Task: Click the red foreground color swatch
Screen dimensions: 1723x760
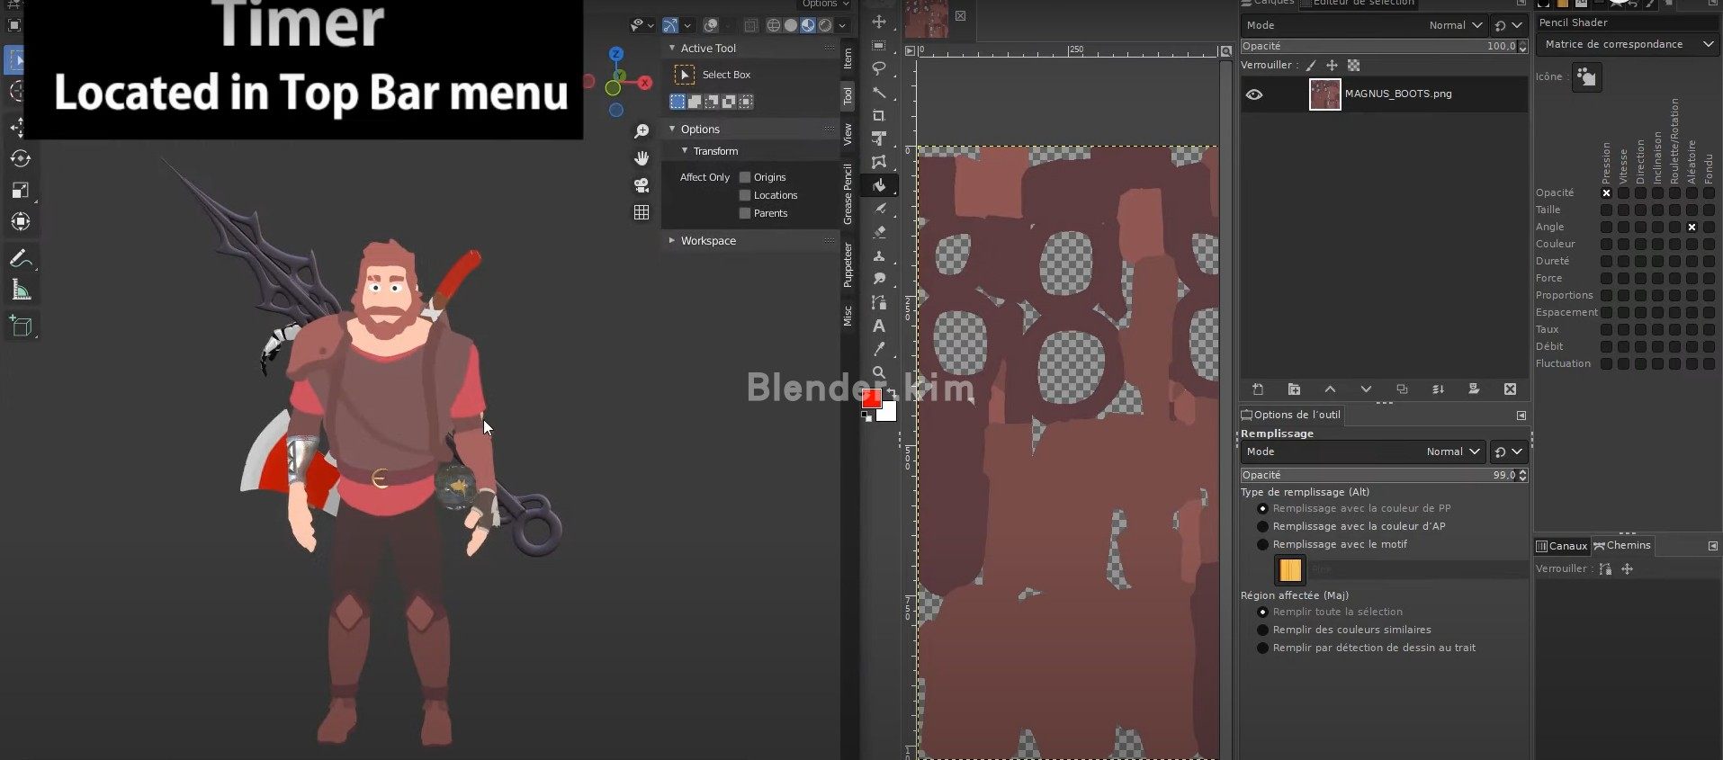Action: [x=871, y=398]
